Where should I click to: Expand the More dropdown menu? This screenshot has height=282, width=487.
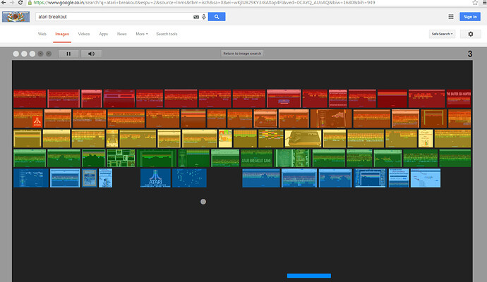[142, 34]
